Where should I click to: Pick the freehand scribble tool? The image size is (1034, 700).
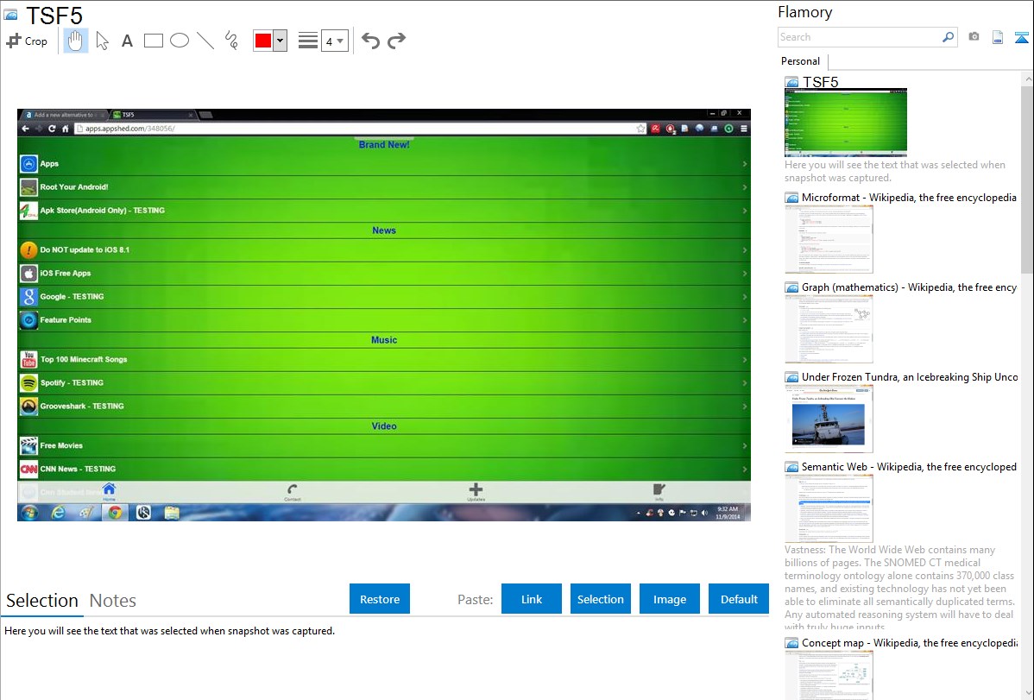[231, 41]
